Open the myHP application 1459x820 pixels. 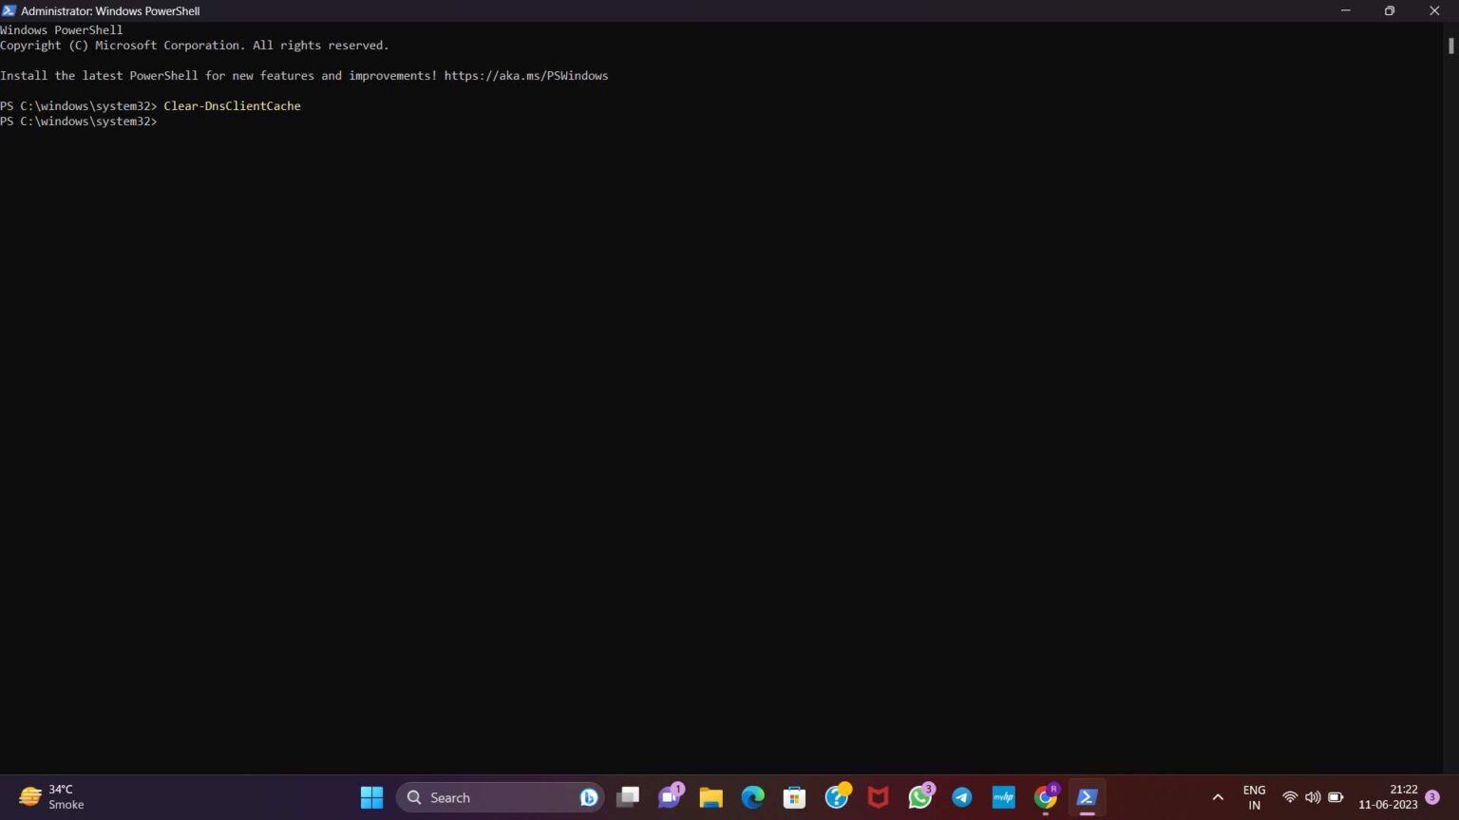pyautogui.click(x=1003, y=797)
